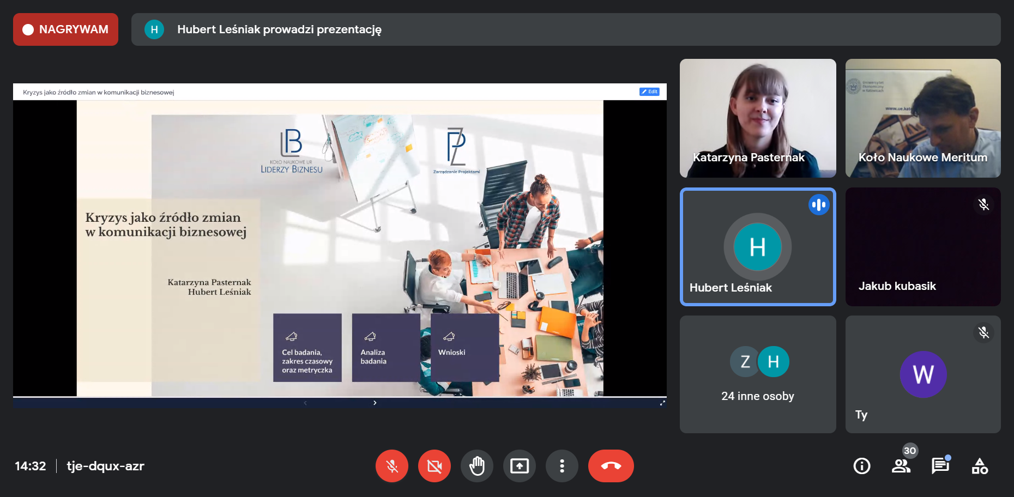Click the present screen icon
Screen dimensions: 1014x497
(519, 466)
